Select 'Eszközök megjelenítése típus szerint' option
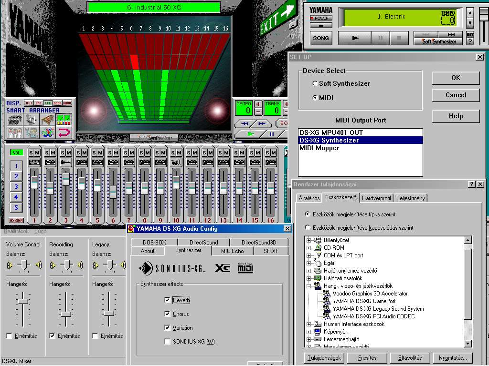The height and width of the screenshot is (366, 489). (350, 214)
